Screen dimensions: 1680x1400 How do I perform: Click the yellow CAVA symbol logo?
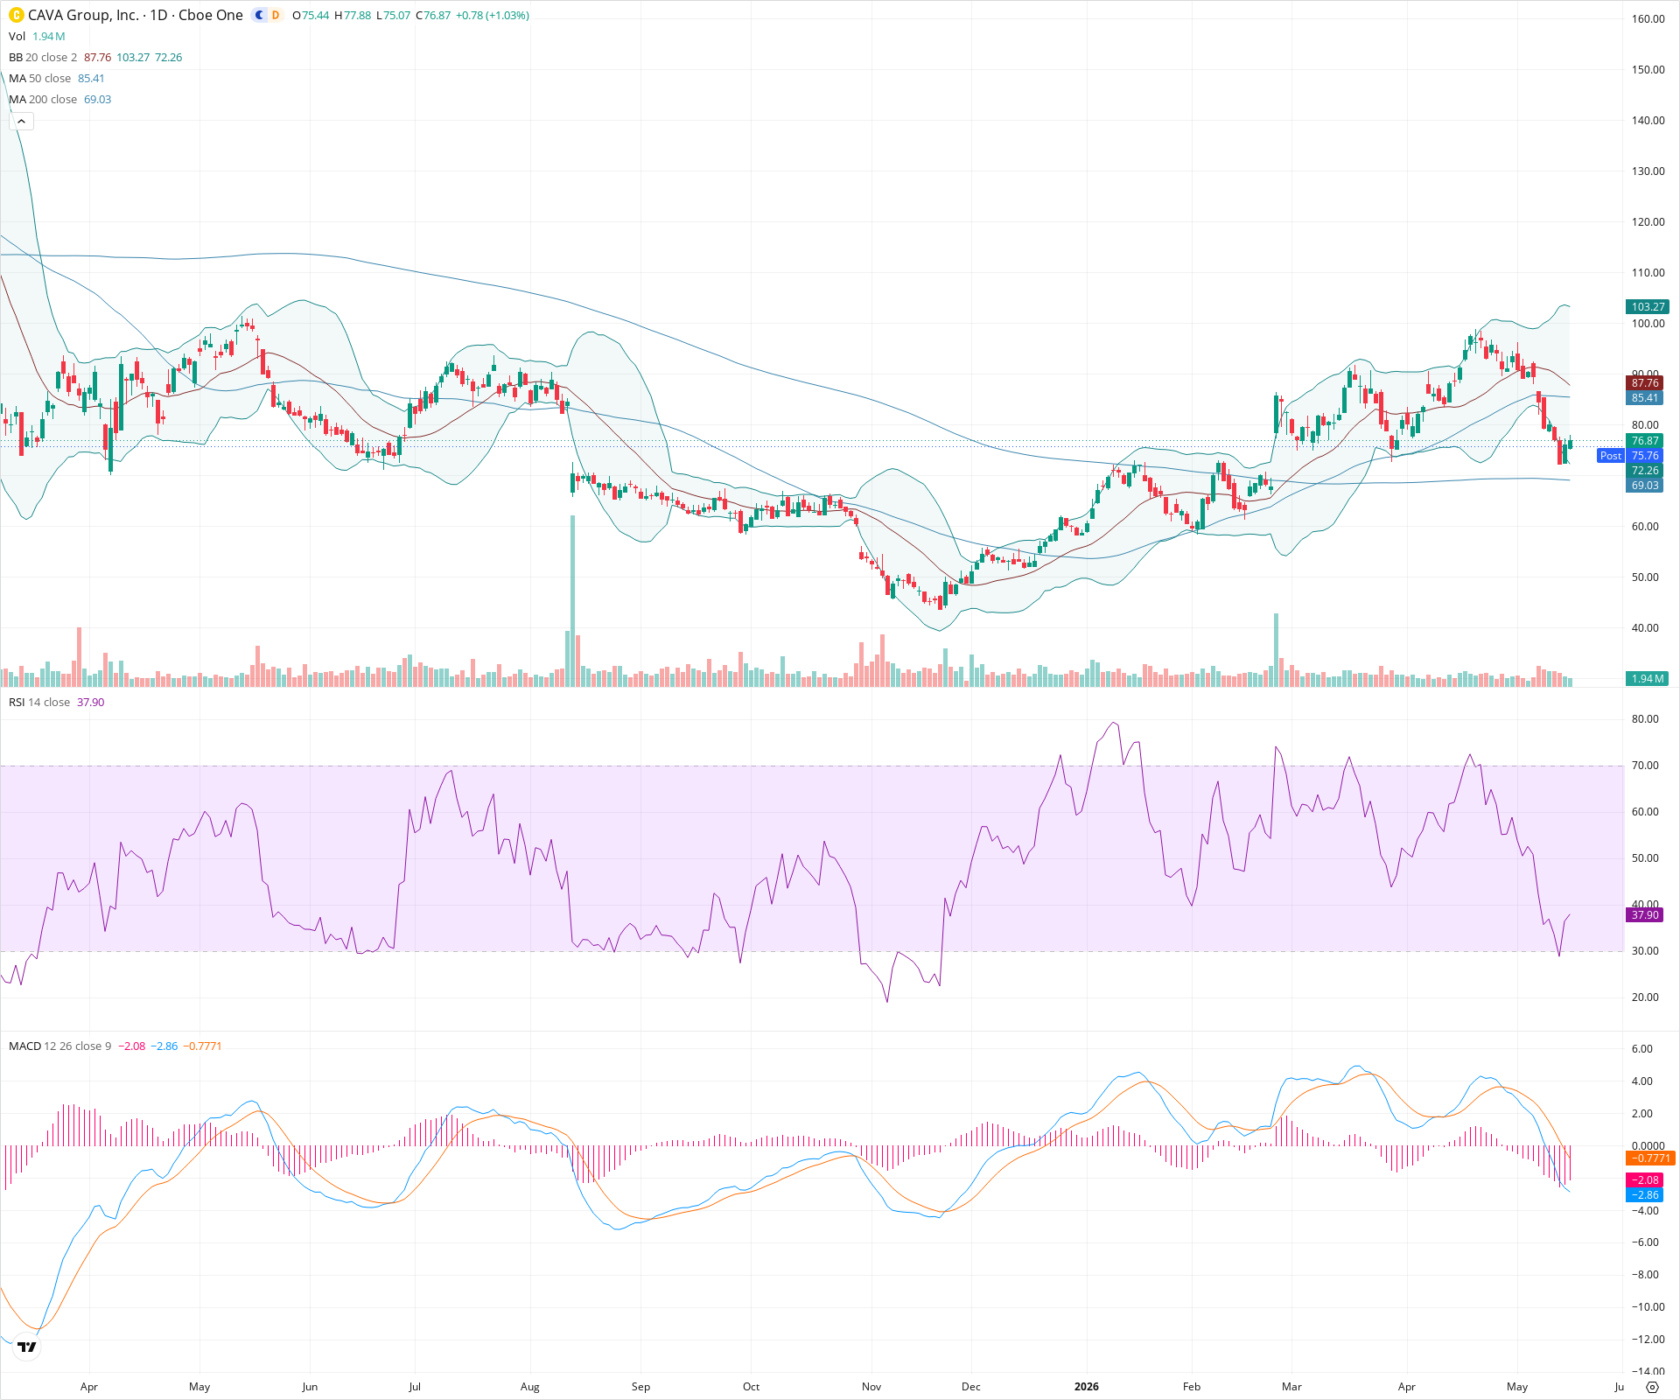(16, 15)
